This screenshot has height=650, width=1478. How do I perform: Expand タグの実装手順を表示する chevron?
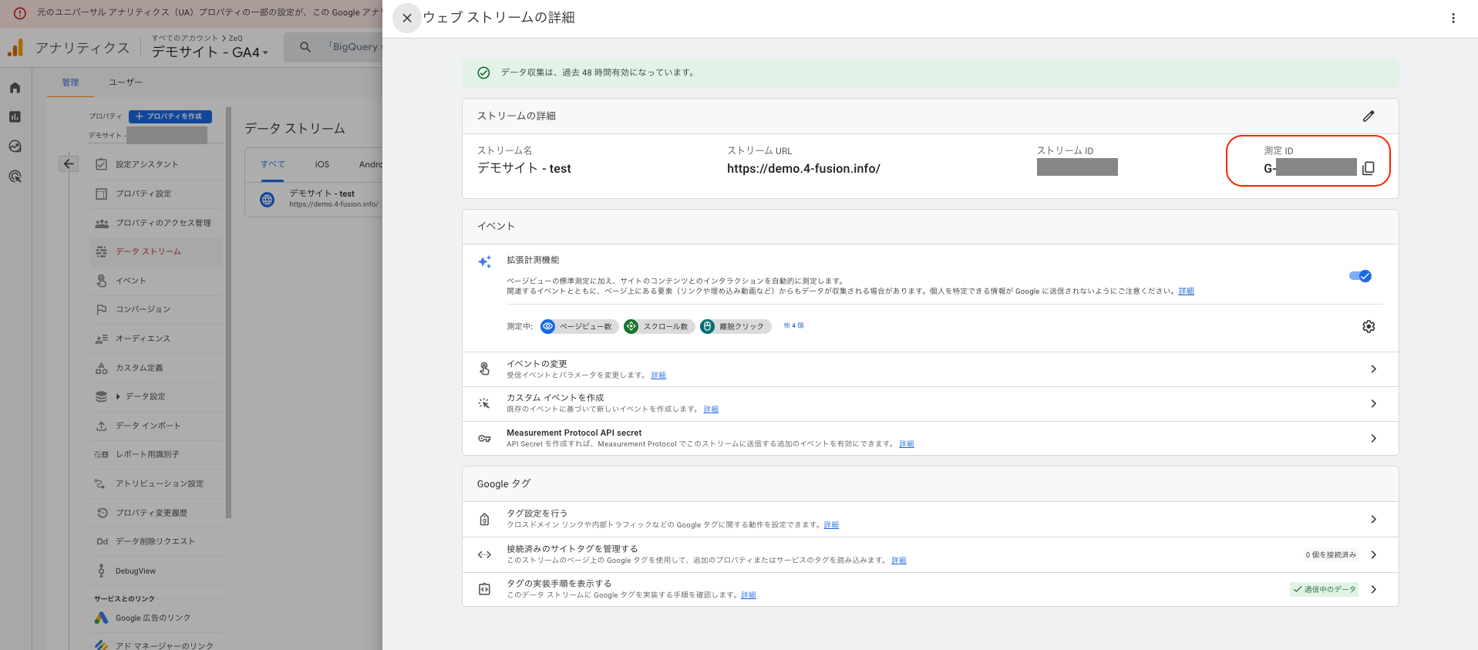[1373, 589]
